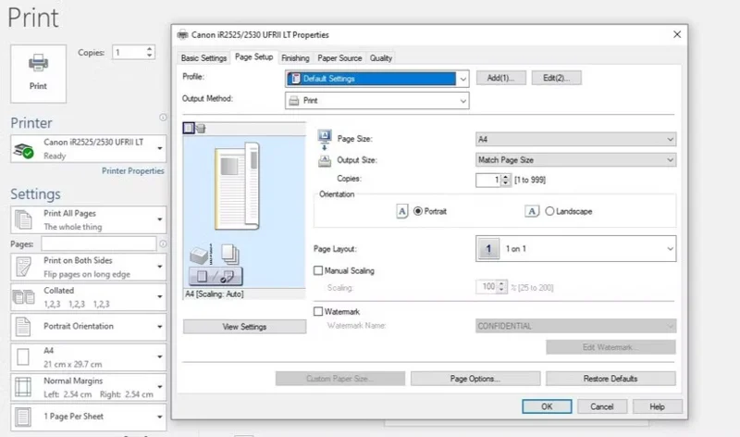Click the stacked pages icon in preview
The width and height of the screenshot is (740, 437).
pos(230,255)
